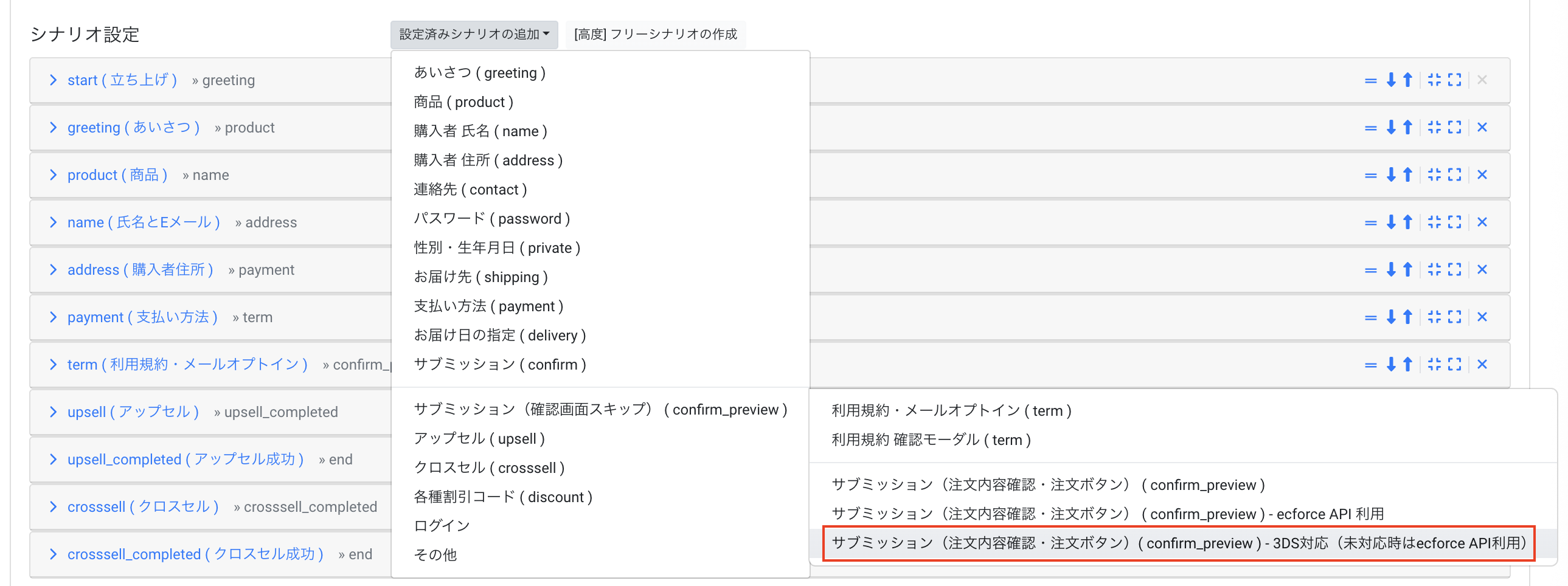Open the upsell ( アップセル ) scenario link
Screen dimensions: 1568x586
[133, 412]
